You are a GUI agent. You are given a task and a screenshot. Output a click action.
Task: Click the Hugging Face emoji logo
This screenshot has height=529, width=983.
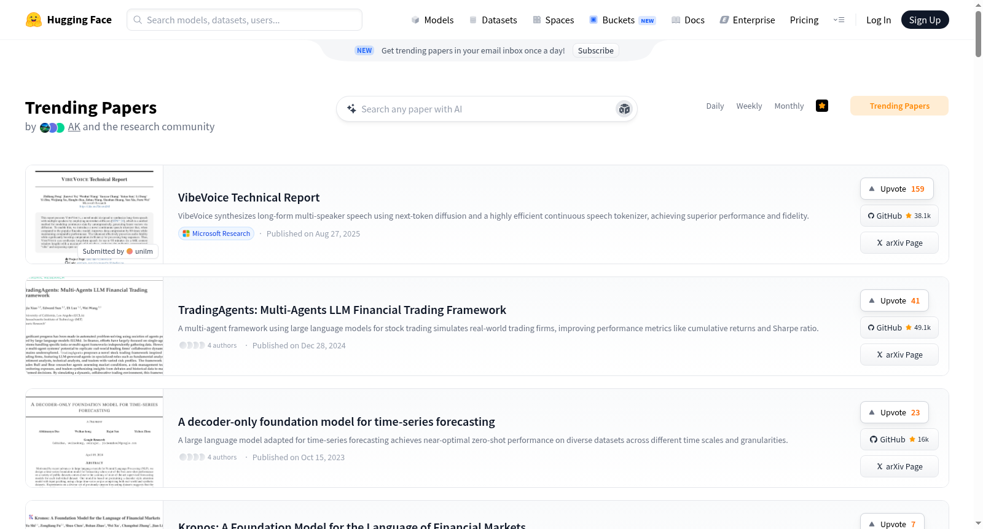tap(34, 20)
